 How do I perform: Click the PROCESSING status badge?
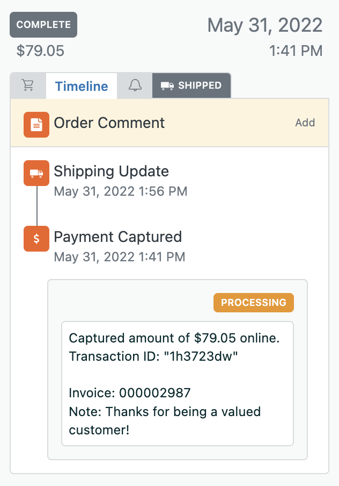pos(254,303)
